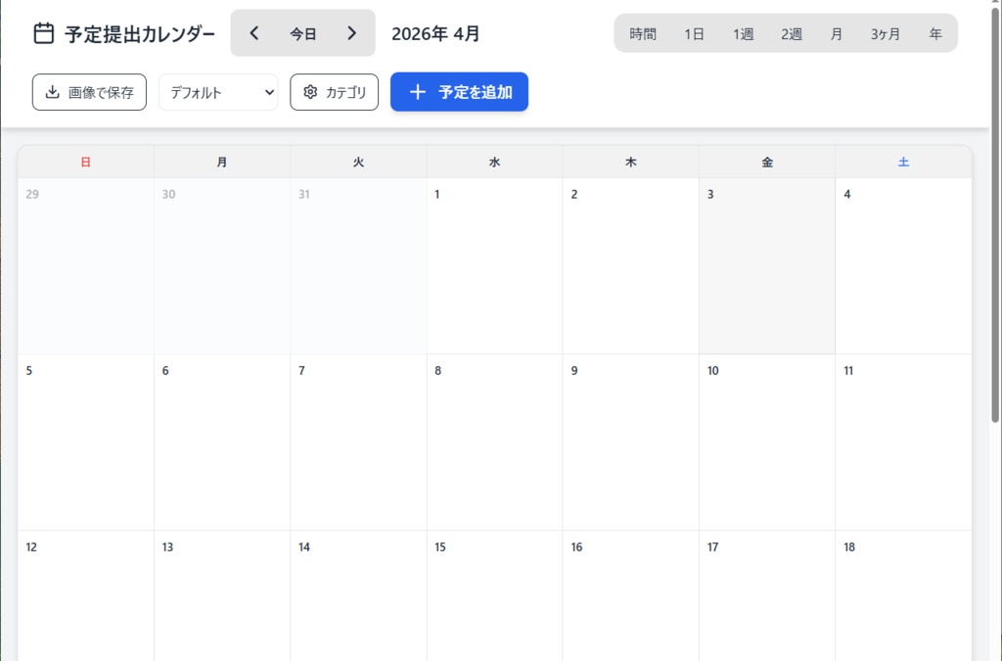The image size is (1002, 661).
Task: Show the 3ヶ月 view
Action: tap(886, 34)
